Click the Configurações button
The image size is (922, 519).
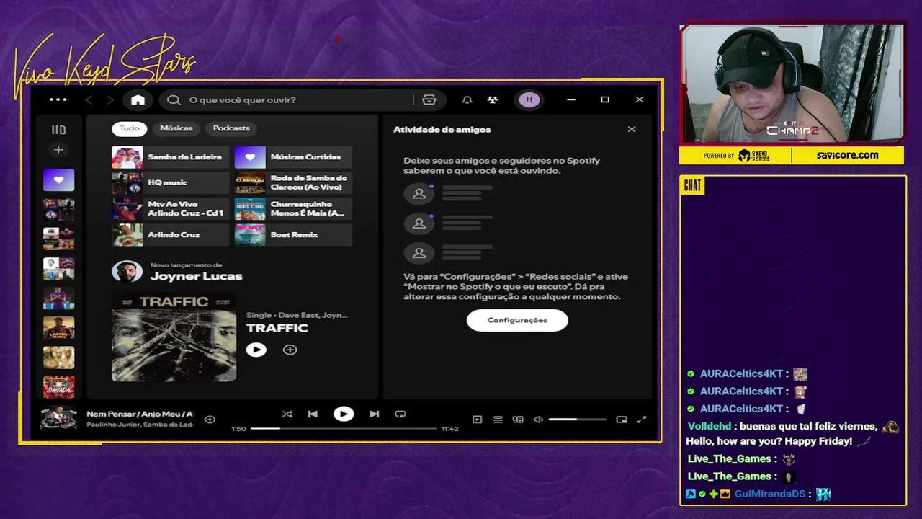pyautogui.click(x=517, y=320)
